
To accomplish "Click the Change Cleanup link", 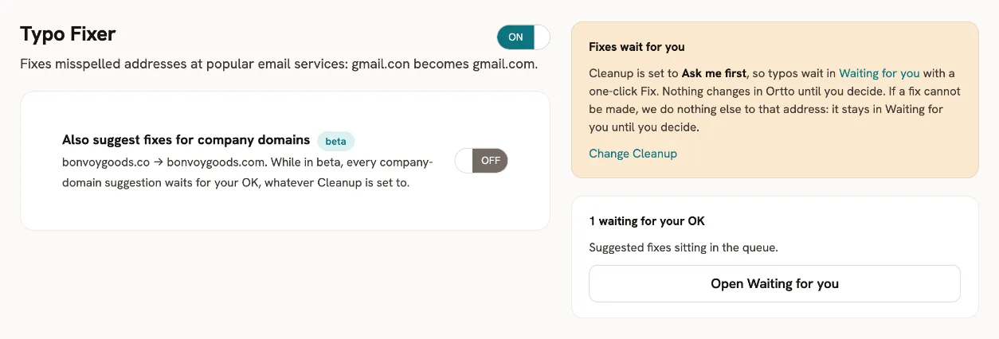I will point(633,154).
